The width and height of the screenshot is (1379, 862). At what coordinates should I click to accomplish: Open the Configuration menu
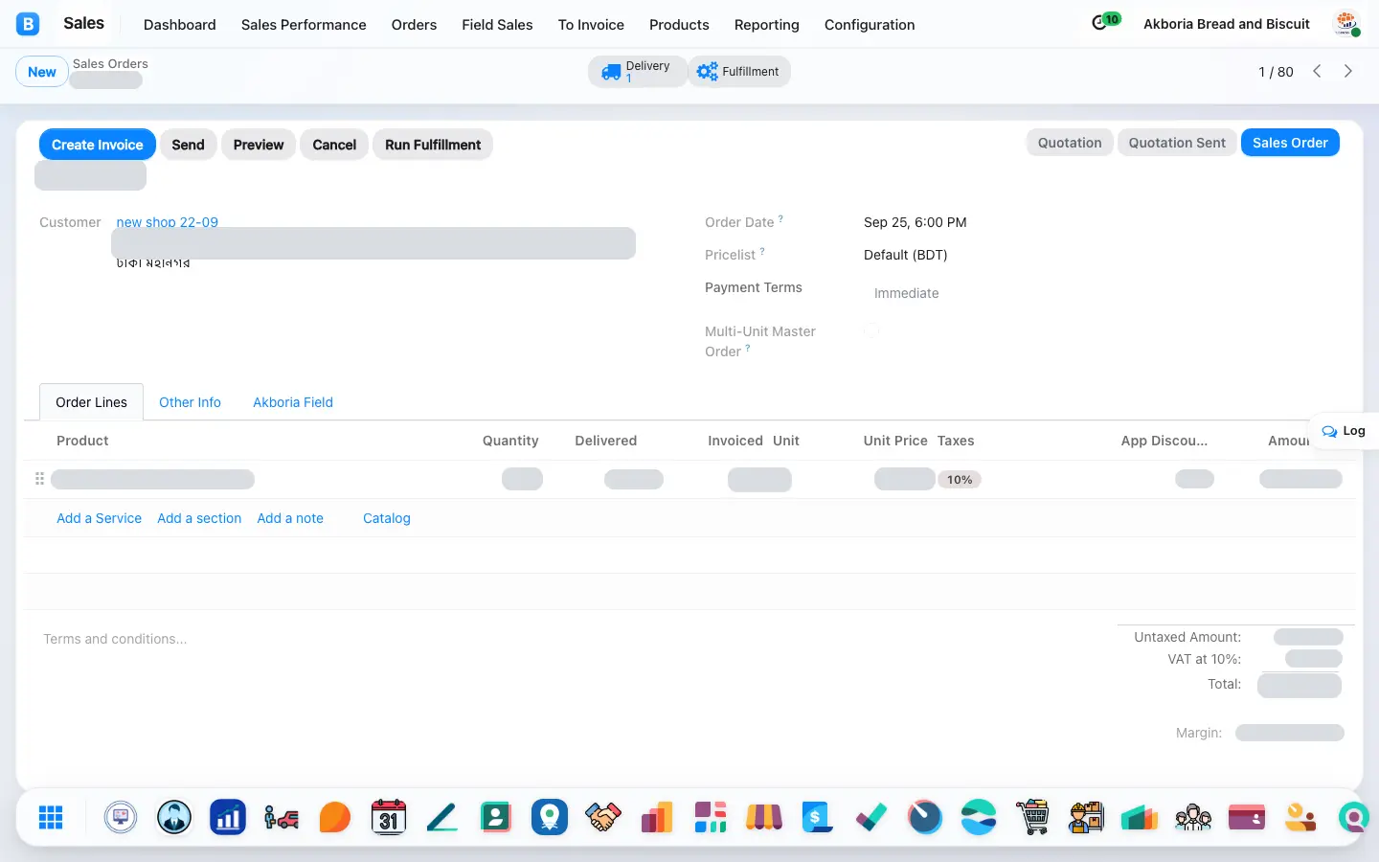pyautogui.click(x=870, y=25)
